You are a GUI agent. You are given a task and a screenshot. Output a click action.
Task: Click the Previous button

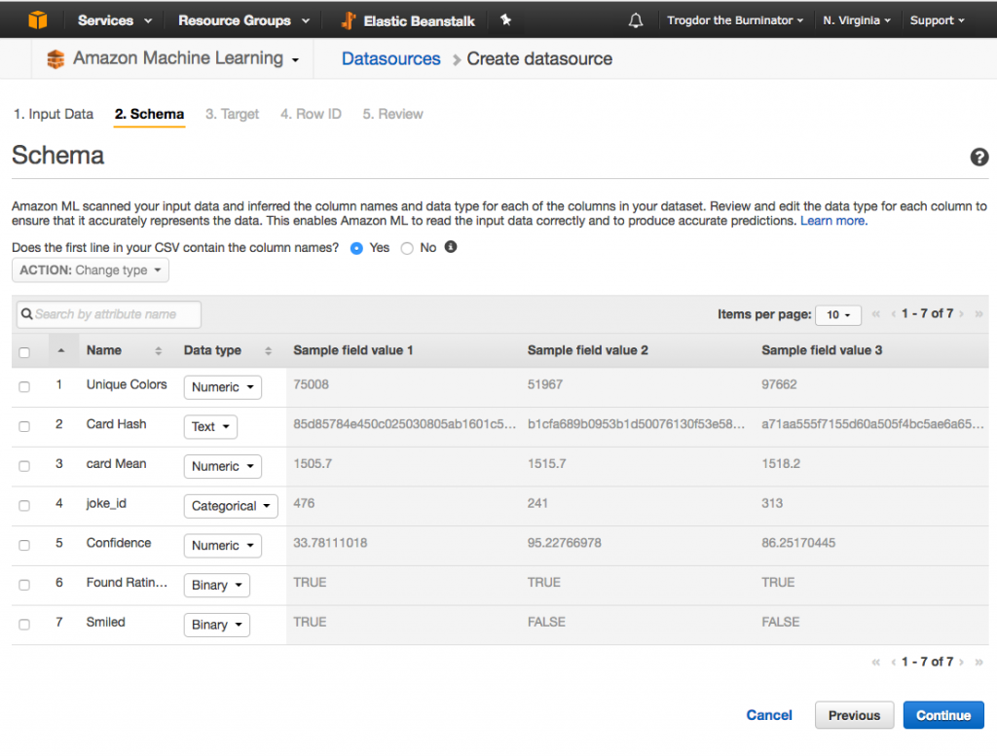coord(855,715)
